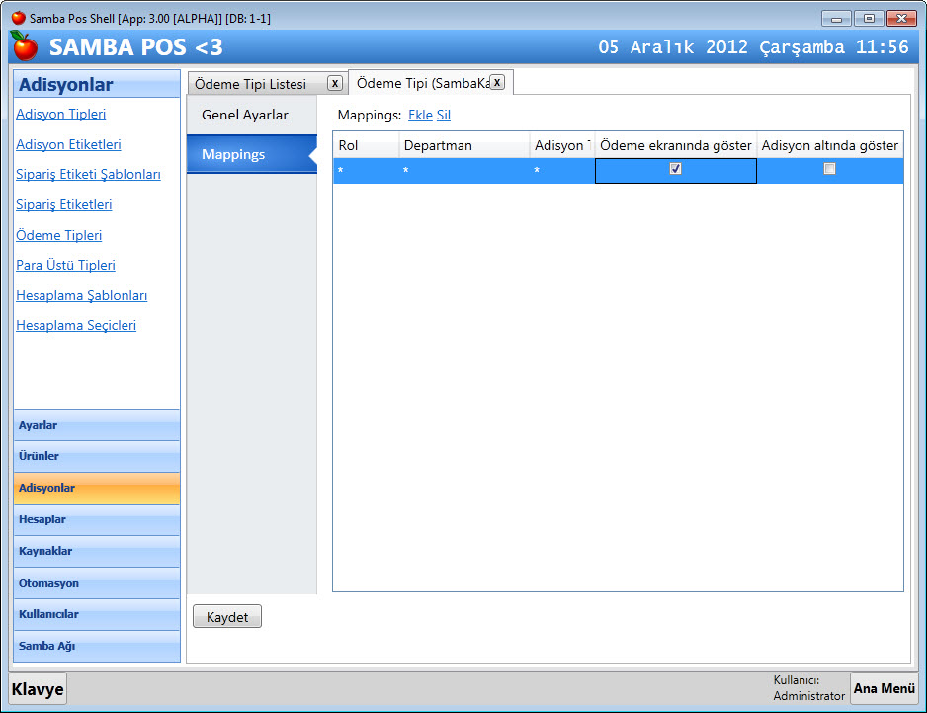Enable Adisyon altında göster checkbox

[x=829, y=169]
